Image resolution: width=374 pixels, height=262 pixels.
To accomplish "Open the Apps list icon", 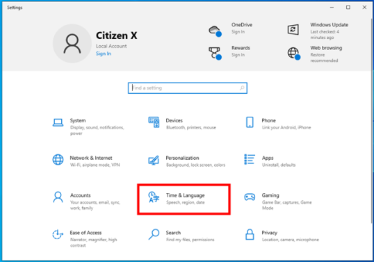I will [x=250, y=159].
